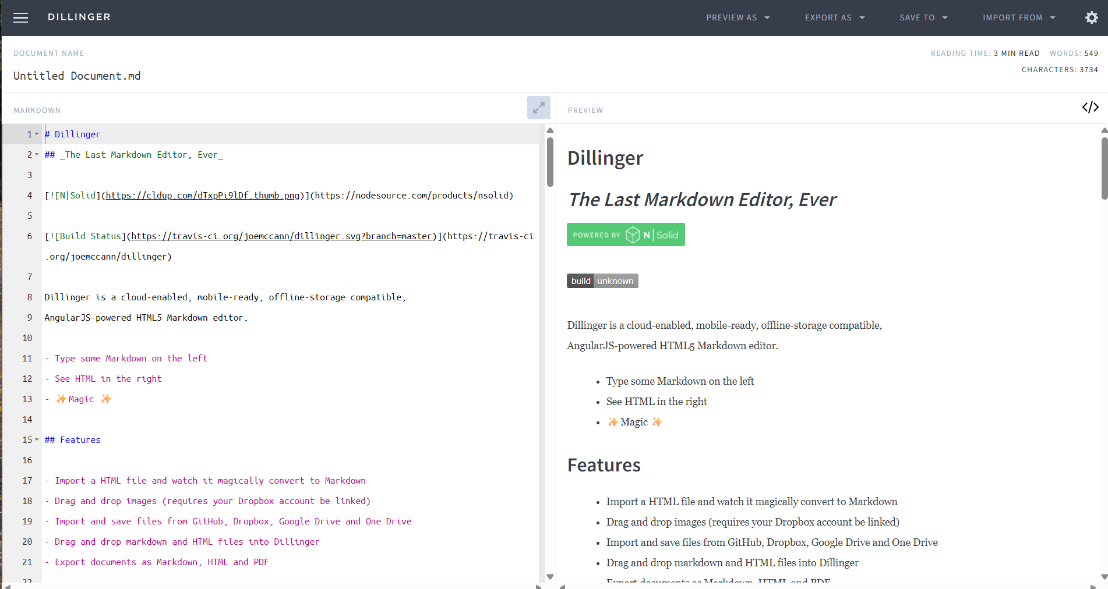Click the markdown editor scrollbar thumb
Image resolution: width=1108 pixels, height=589 pixels.
[x=550, y=162]
